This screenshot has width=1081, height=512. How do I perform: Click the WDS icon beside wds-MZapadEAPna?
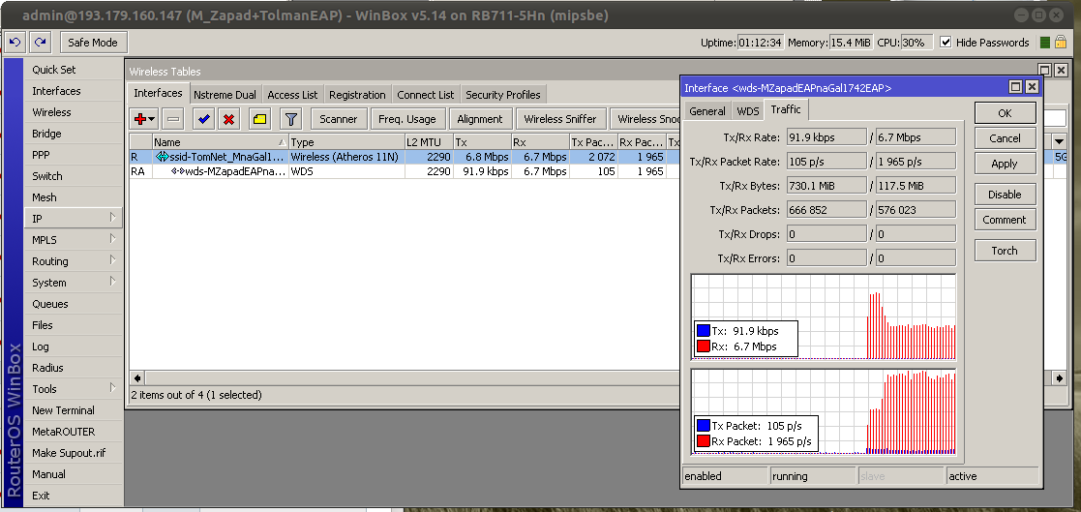(177, 171)
